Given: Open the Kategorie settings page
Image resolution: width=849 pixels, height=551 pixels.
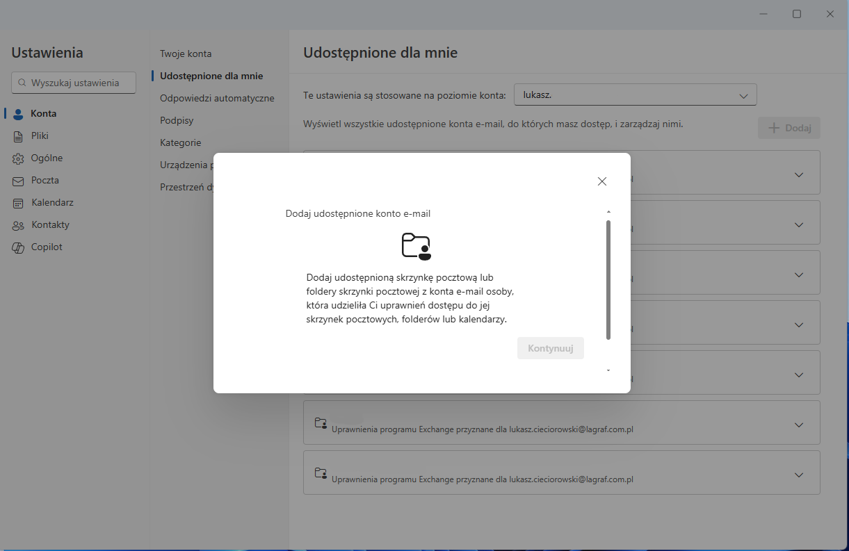Looking at the screenshot, I should [181, 142].
